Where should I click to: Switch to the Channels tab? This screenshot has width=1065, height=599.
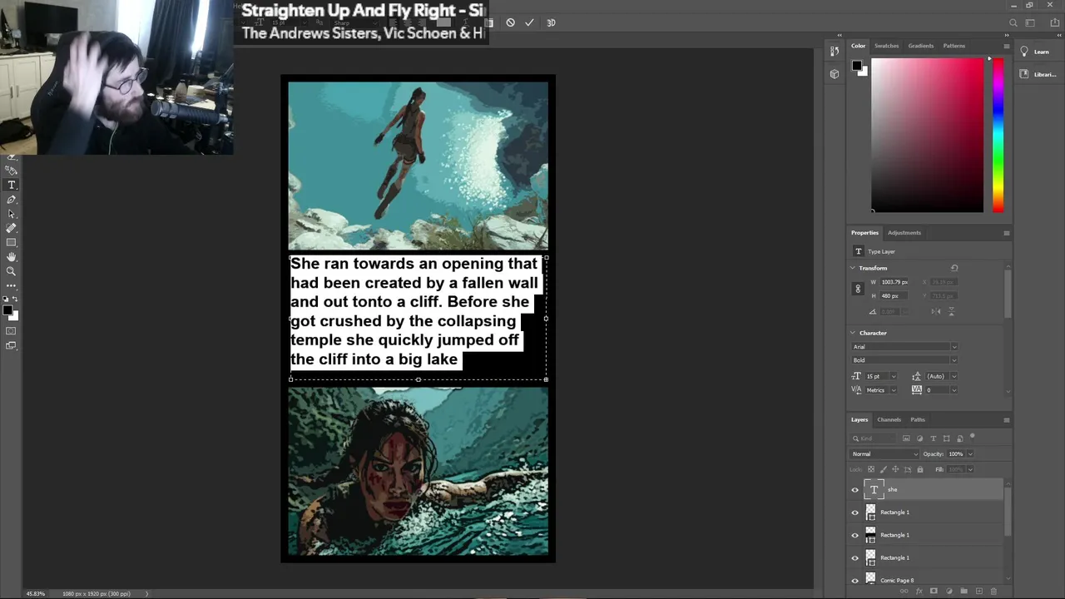[889, 419]
